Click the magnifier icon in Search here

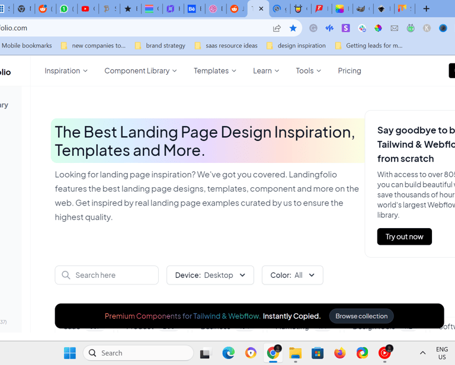click(x=66, y=275)
